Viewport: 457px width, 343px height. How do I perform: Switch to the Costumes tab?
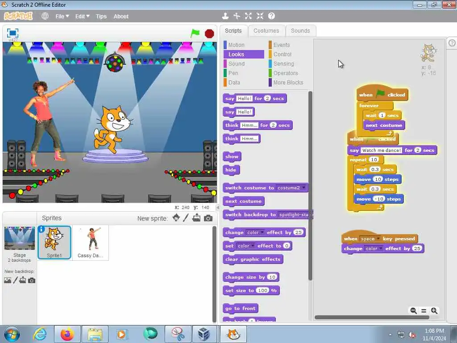(x=266, y=31)
